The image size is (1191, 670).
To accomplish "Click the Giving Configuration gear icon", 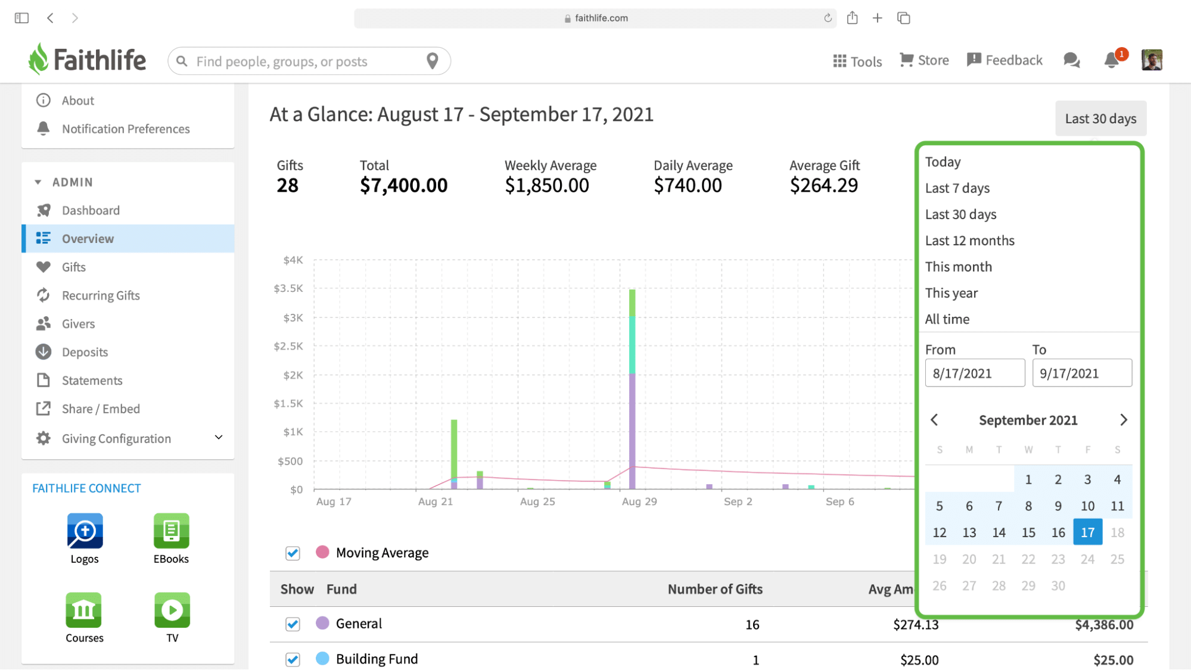I will pyautogui.click(x=43, y=438).
